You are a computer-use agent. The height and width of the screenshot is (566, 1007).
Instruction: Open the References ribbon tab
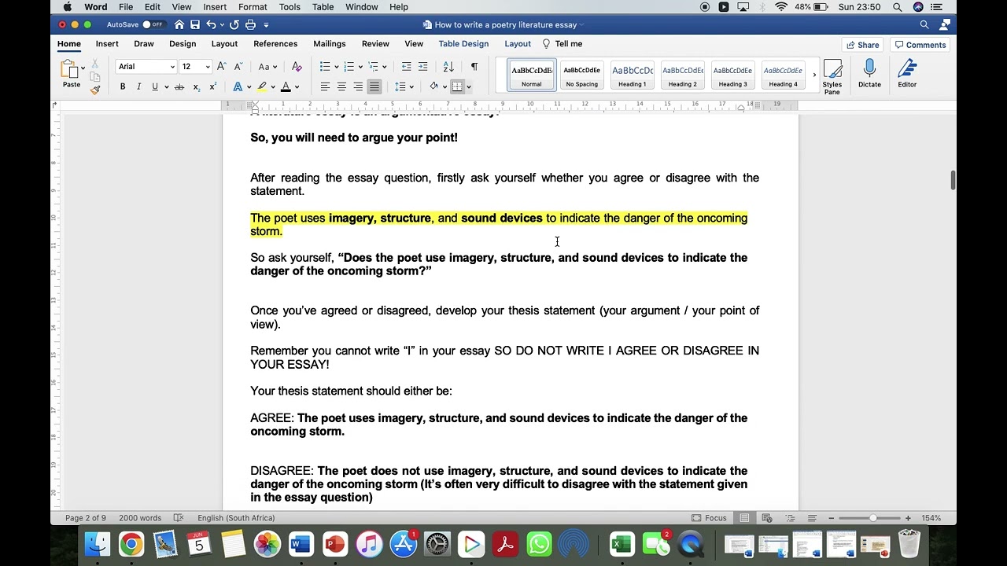pos(275,44)
